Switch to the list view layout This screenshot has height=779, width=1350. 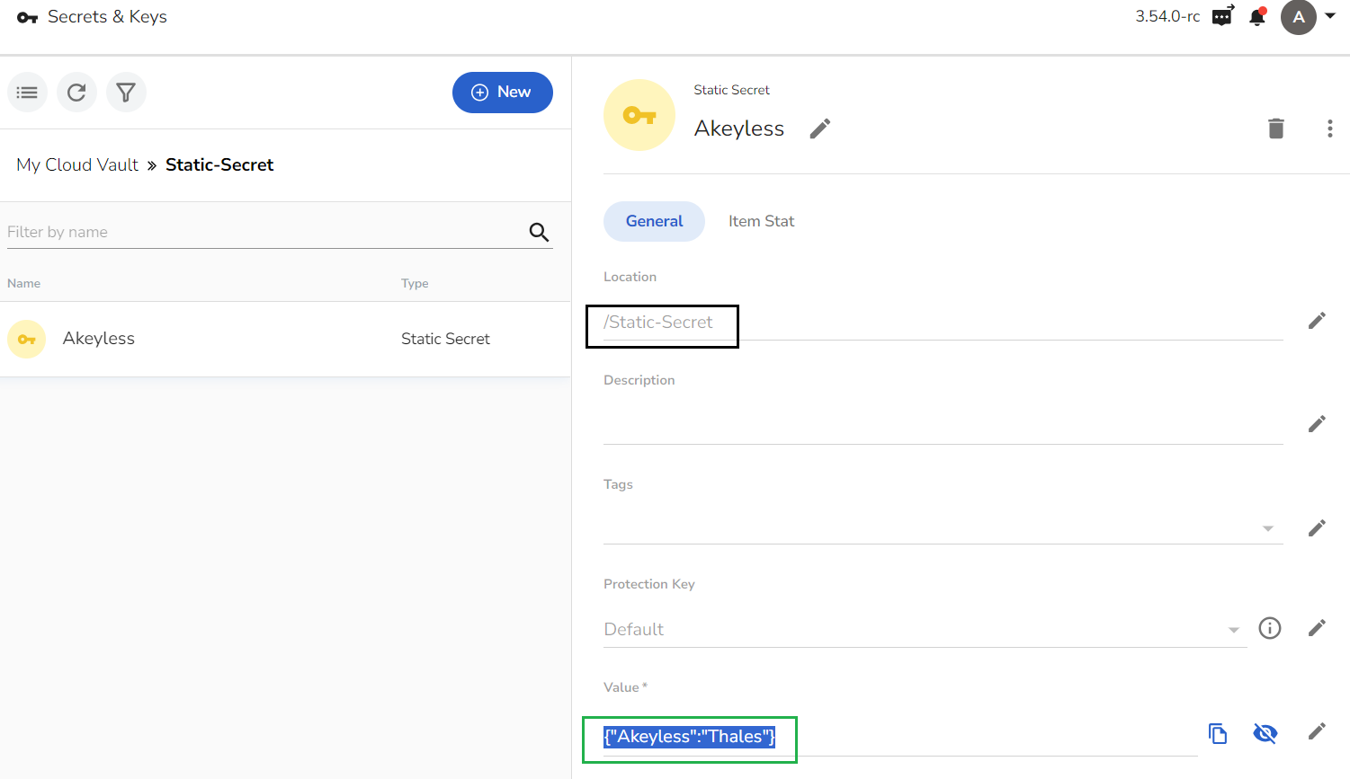point(27,92)
